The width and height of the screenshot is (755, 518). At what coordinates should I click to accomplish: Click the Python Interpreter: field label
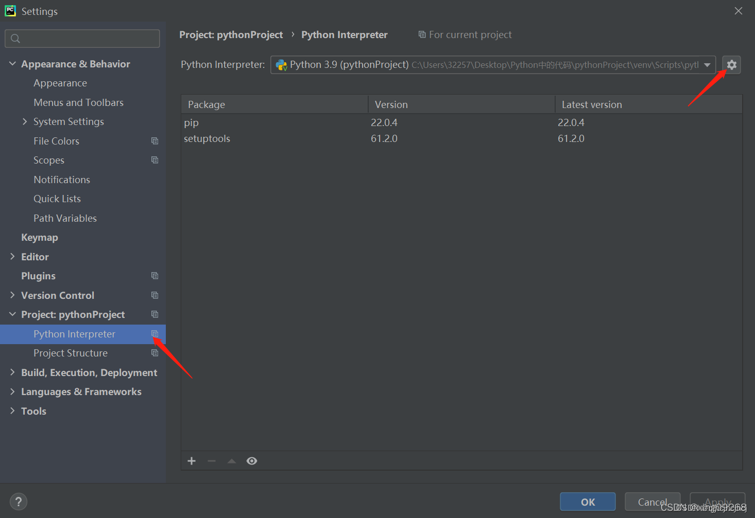tap(222, 64)
